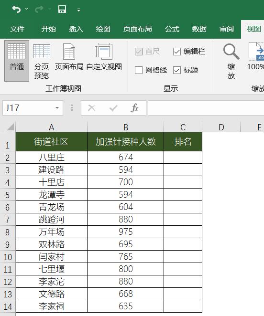Toggle the 直尺 ruler checkbox
Image resolution: width=264 pixels, height=316 pixels.
pyautogui.click(x=139, y=52)
